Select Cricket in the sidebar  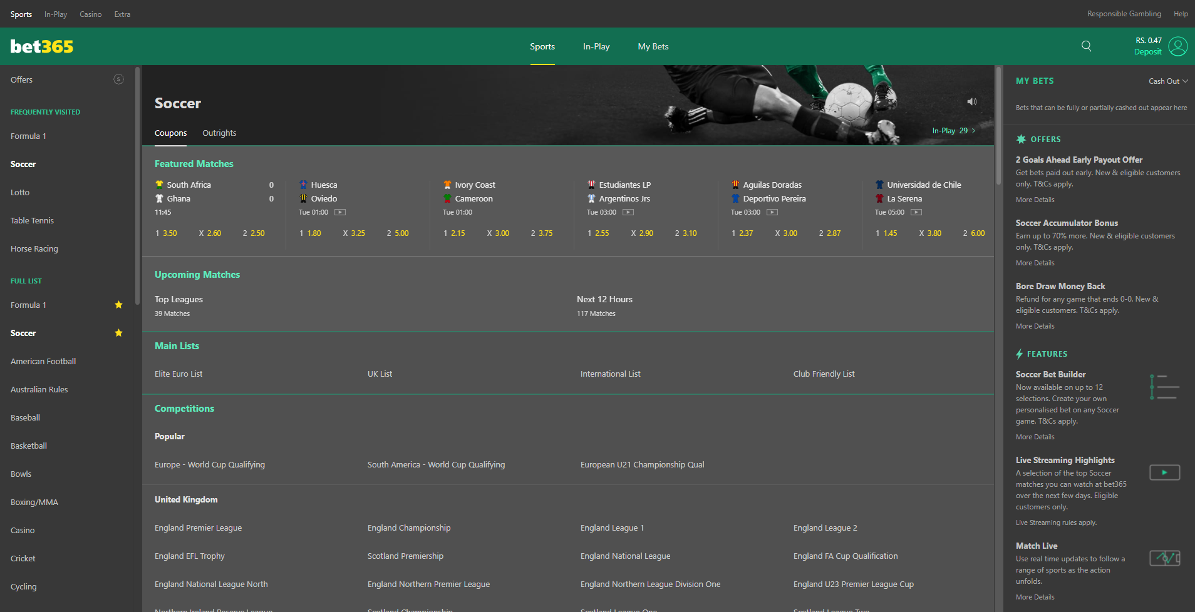tap(23, 558)
